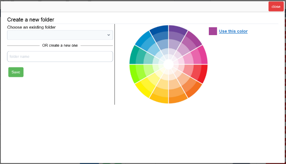Pick the outermost sky blue wheel segment
Screen dimensions: 286x164
143,38
